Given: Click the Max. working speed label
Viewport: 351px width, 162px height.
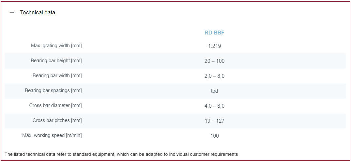Looking at the screenshot, I should [52, 135].
